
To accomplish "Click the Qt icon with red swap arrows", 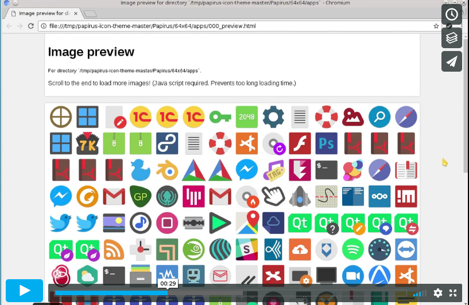I will 407,224.
